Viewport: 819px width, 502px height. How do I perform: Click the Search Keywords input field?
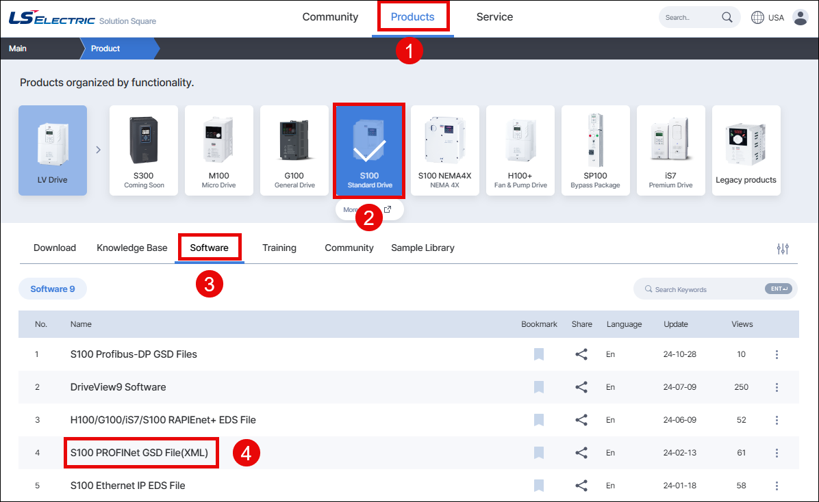pyautogui.click(x=705, y=289)
